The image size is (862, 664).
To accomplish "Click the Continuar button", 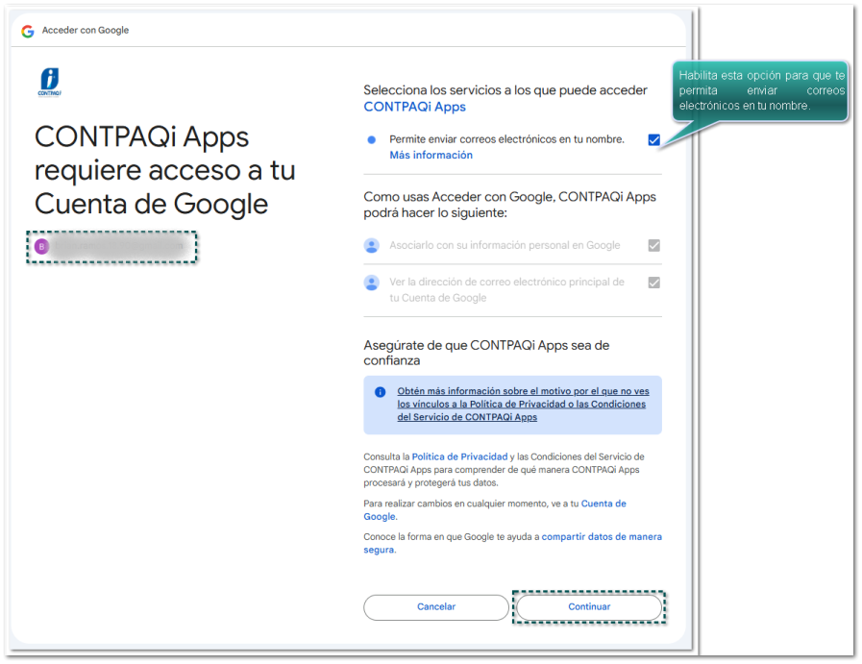I will (589, 607).
